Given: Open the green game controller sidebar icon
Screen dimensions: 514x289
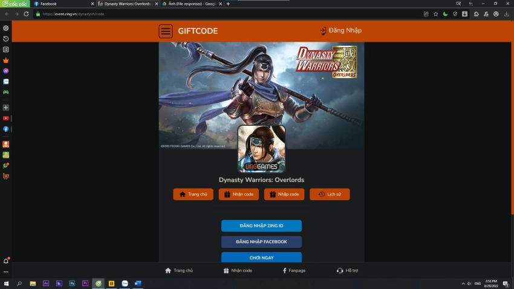Looking at the screenshot, I should tap(6, 93).
